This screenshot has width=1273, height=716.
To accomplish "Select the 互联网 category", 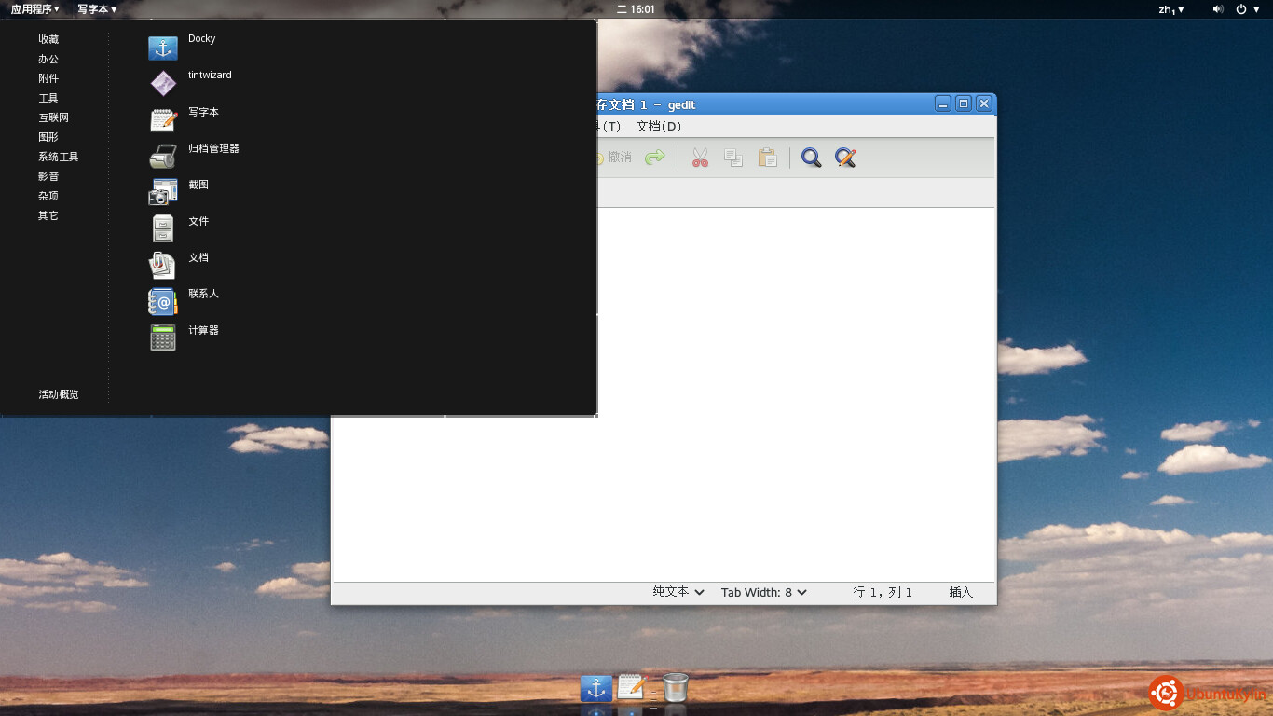I will (53, 117).
